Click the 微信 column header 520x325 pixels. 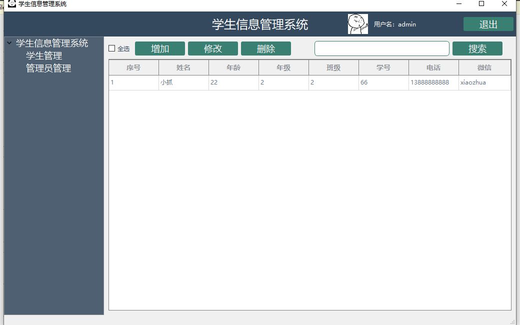click(484, 67)
